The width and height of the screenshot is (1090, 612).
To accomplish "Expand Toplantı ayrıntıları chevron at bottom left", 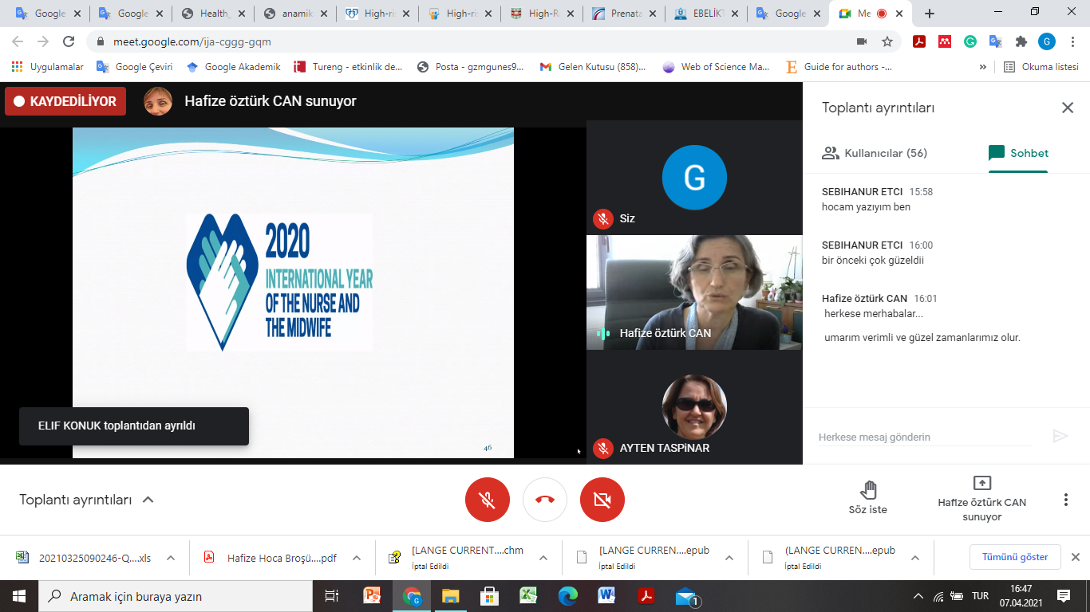I will 148,500.
